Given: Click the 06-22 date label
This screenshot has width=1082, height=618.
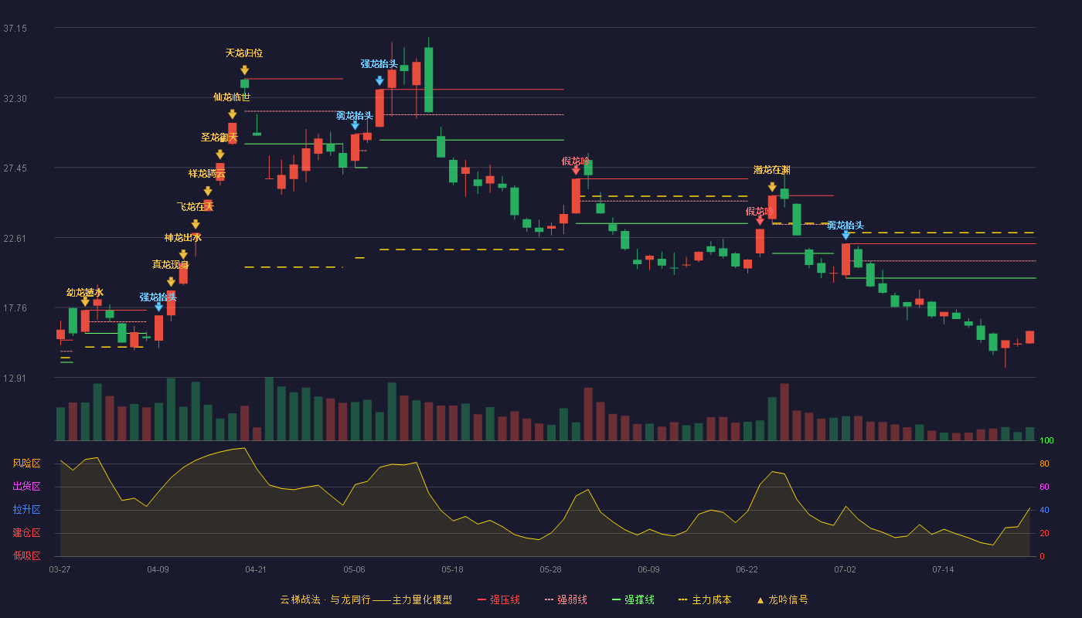Looking at the screenshot, I should pyautogui.click(x=747, y=569).
